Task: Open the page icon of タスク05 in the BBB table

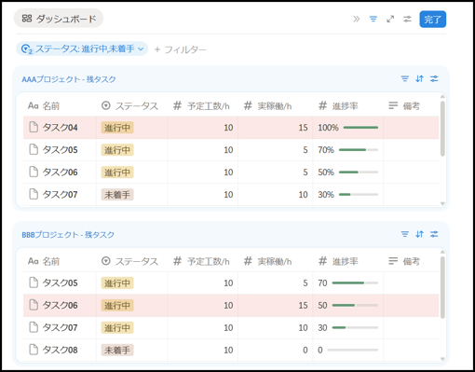Action: [x=34, y=282]
